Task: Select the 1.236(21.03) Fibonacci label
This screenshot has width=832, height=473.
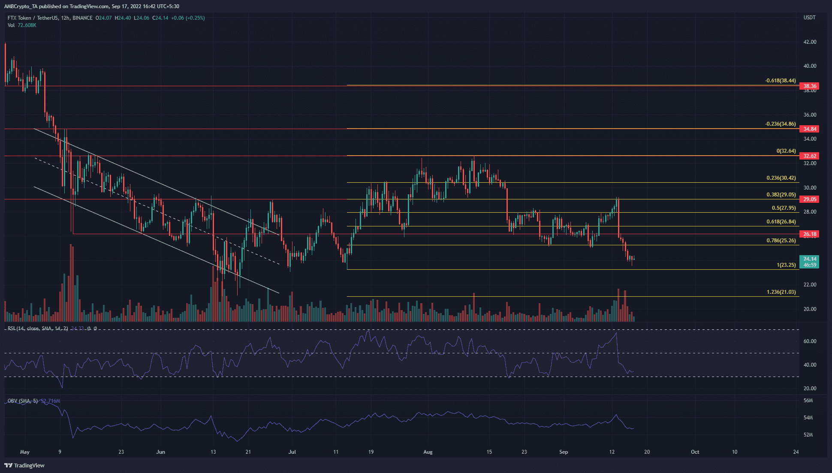Action: 781,292
